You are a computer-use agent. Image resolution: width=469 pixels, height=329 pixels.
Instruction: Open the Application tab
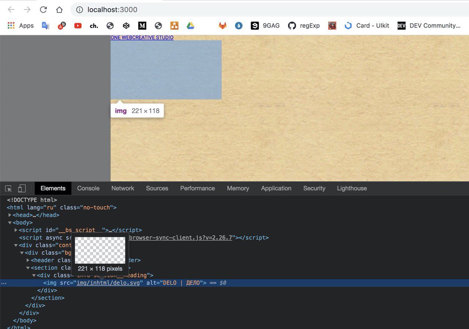click(x=276, y=188)
